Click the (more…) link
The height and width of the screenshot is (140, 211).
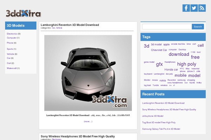[88, 121]
